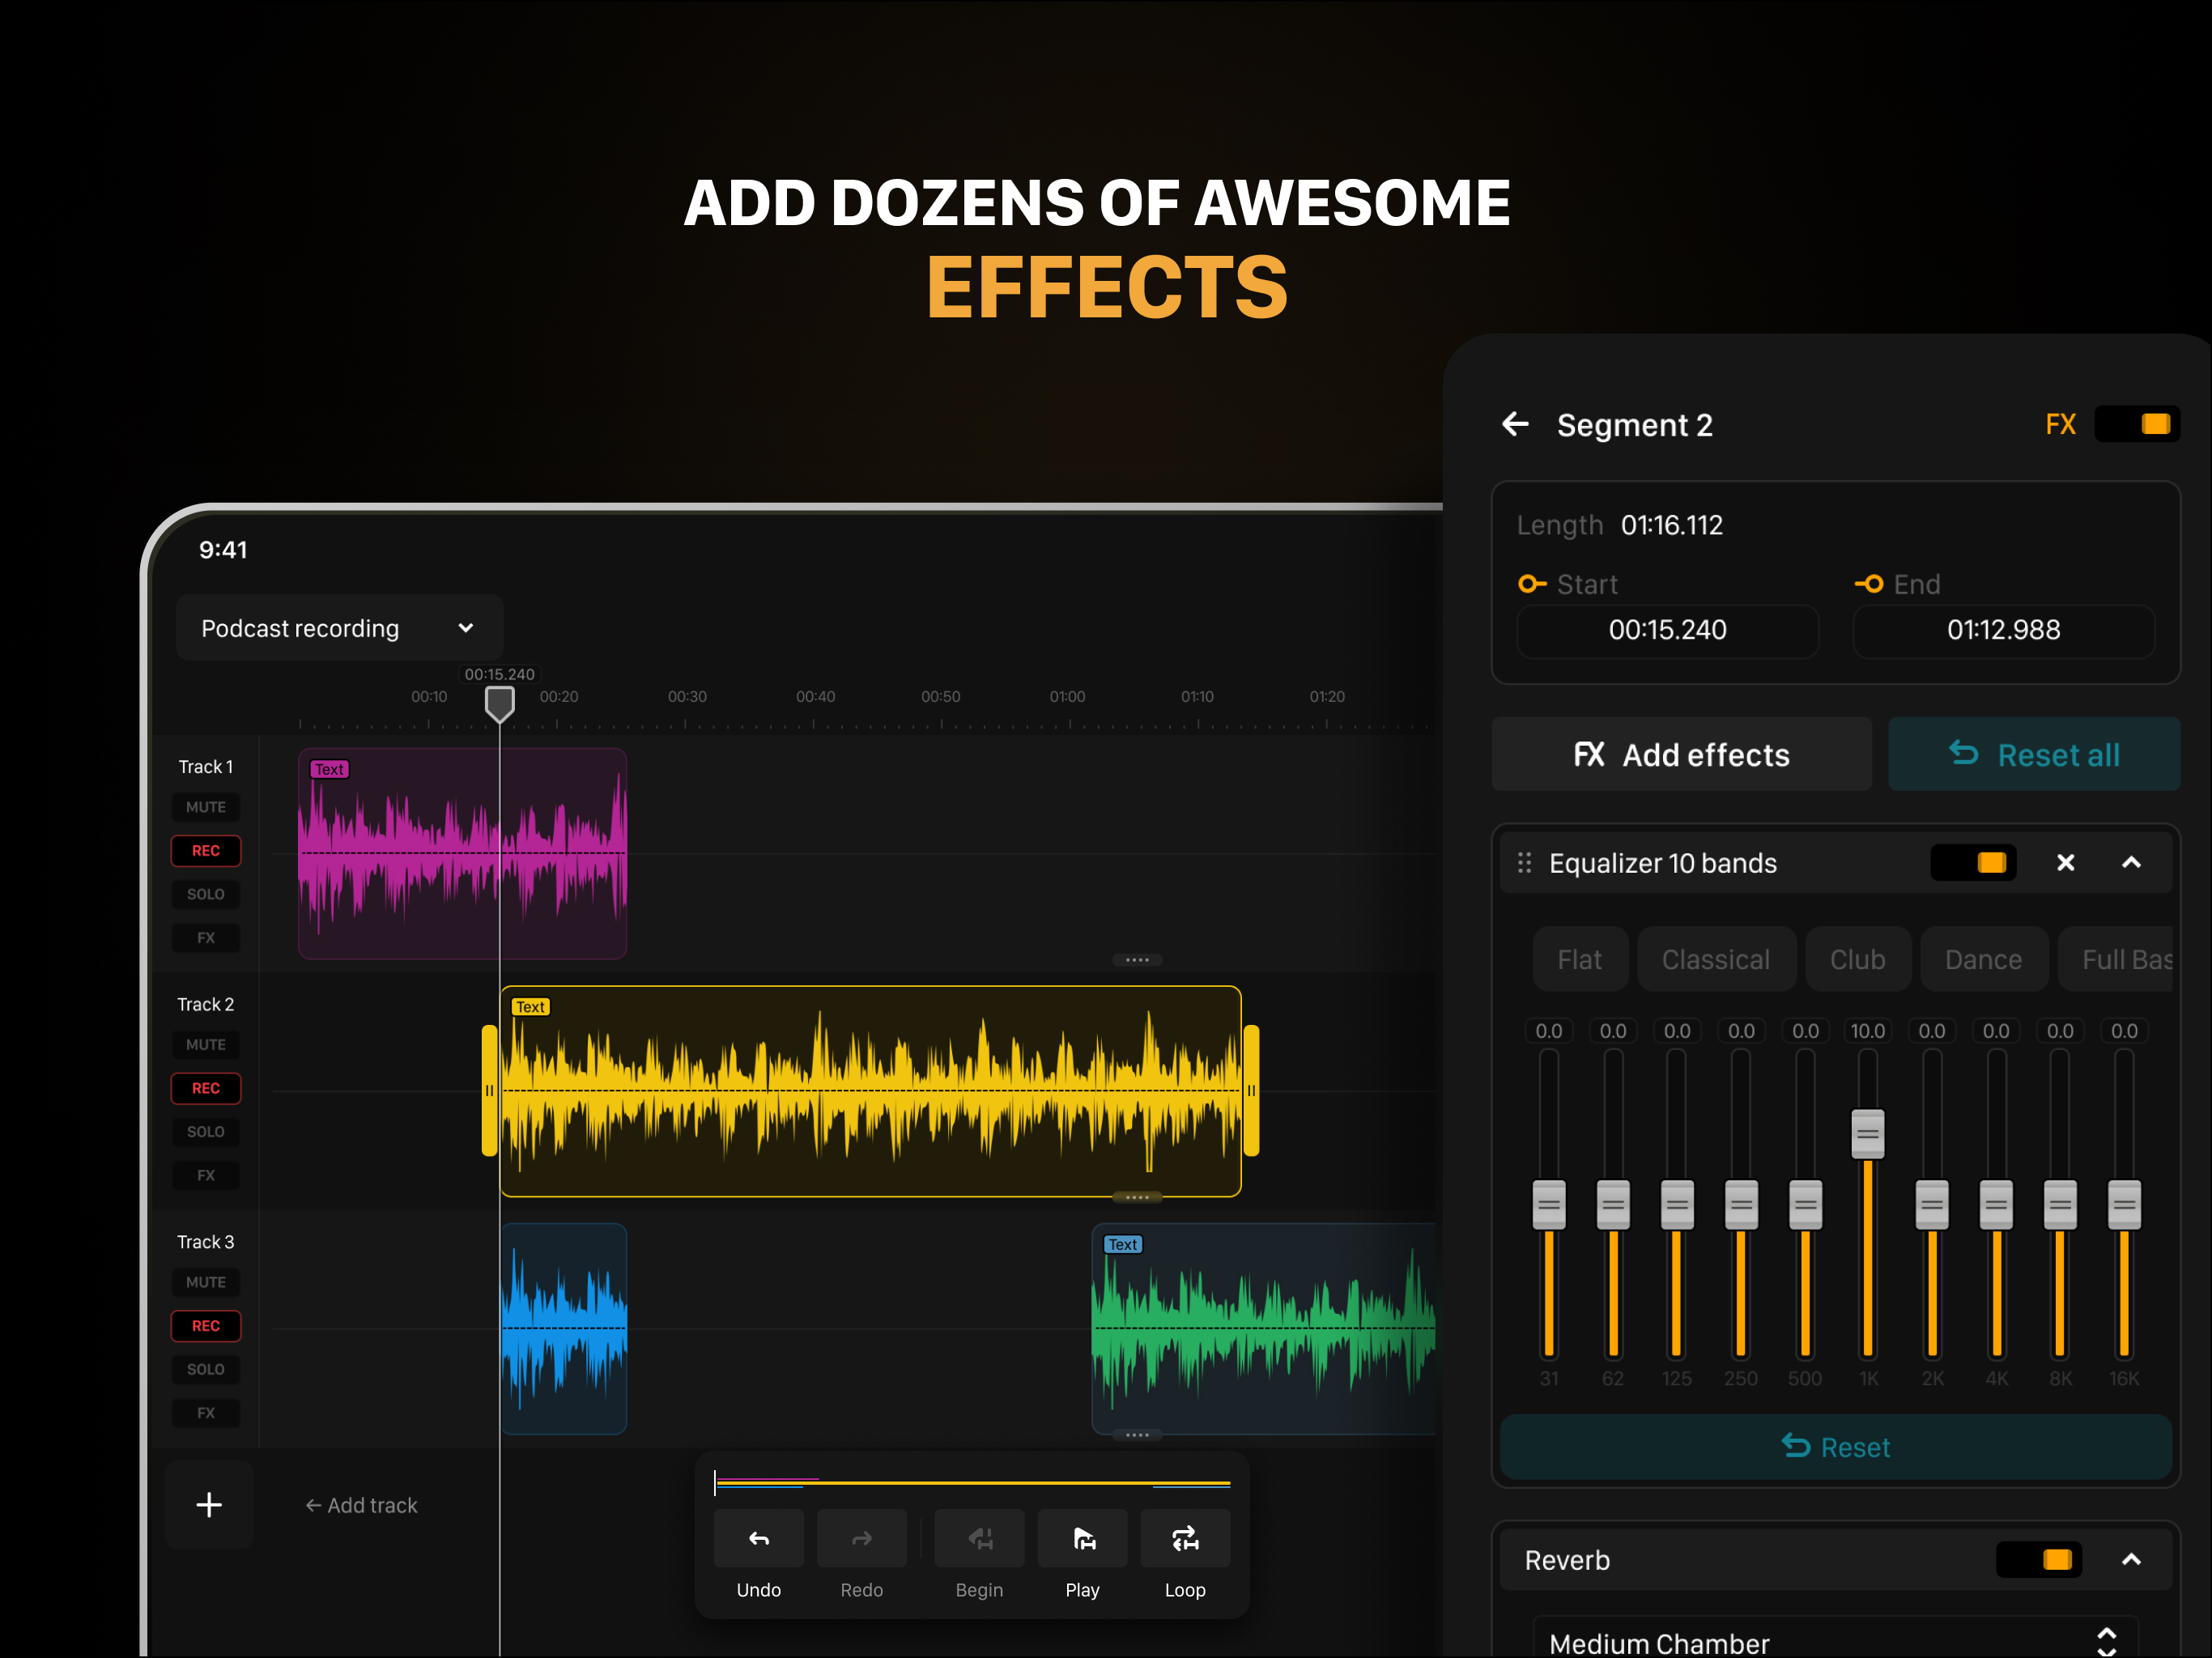Solo Track 3

pos(206,1369)
